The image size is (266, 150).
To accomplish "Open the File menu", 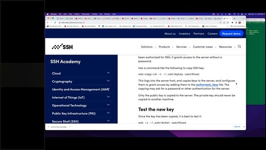I will tap(60, 14).
